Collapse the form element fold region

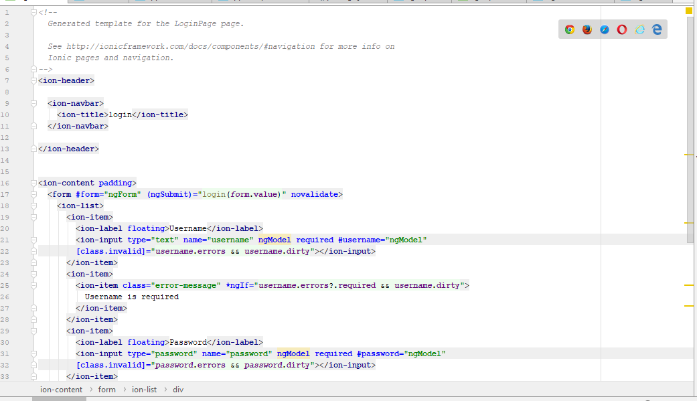click(x=32, y=194)
